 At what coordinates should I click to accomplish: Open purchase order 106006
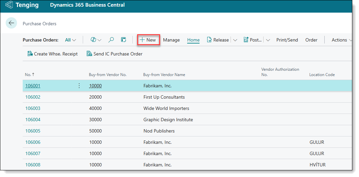(x=33, y=142)
